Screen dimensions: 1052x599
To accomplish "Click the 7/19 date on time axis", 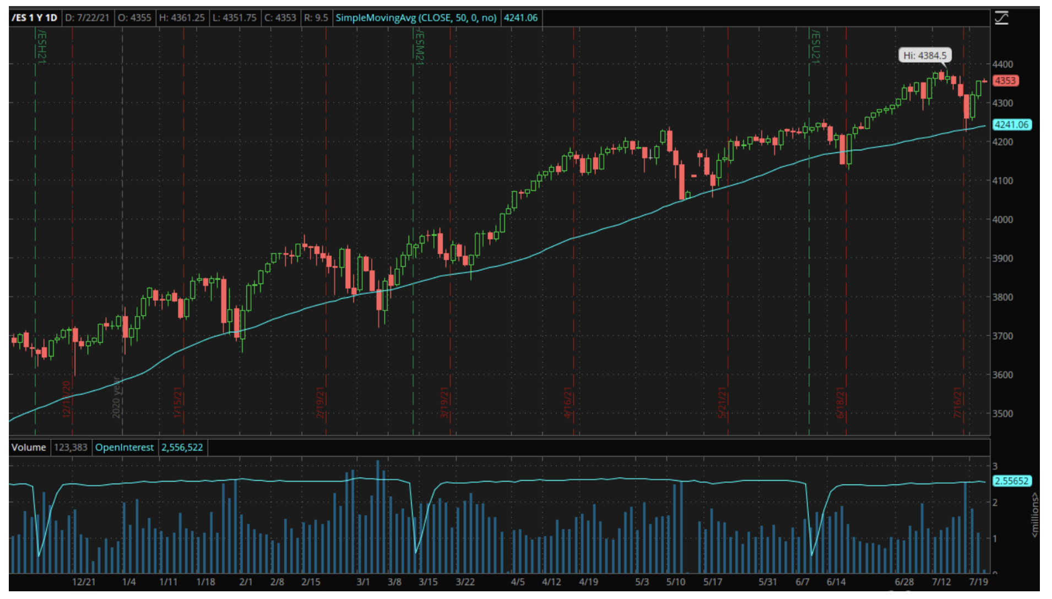I will pyautogui.click(x=978, y=582).
